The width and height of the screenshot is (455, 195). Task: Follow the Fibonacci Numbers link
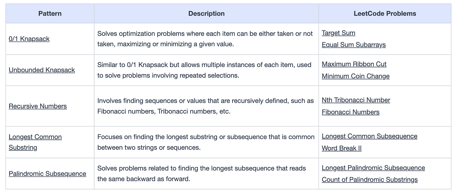350,112
